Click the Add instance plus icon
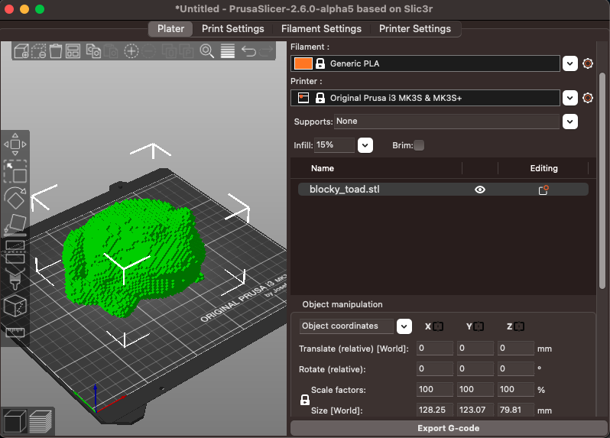 point(131,51)
